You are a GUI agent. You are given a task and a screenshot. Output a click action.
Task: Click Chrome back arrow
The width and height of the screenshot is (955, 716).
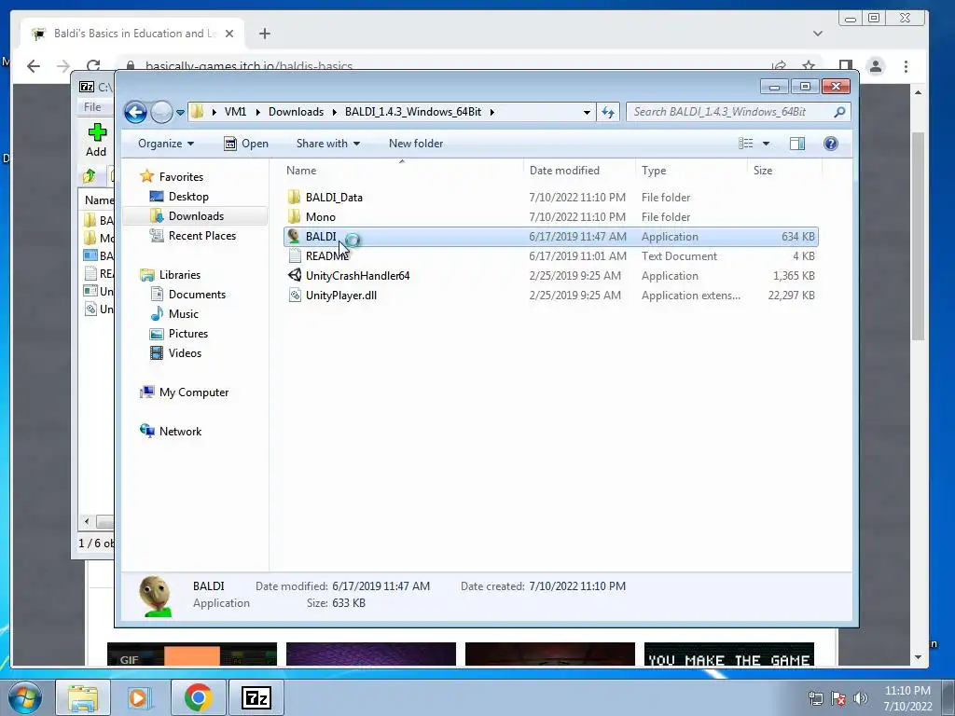[34, 66]
